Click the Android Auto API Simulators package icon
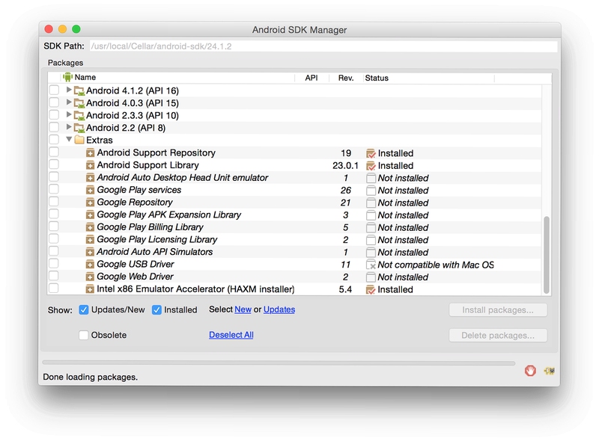Image resolution: width=599 pixels, height=441 pixels. click(x=90, y=252)
